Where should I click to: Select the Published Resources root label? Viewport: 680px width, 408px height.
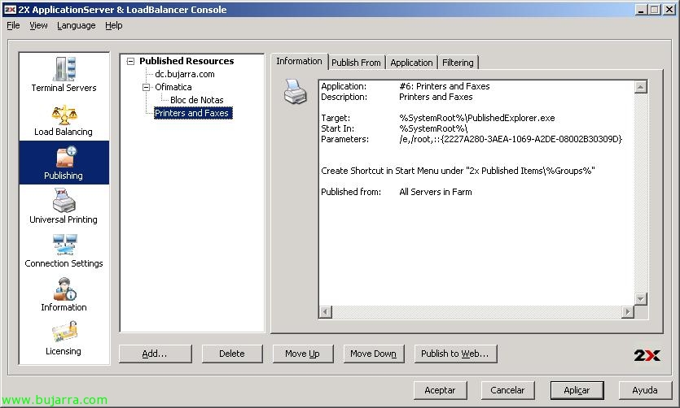pos(186,61)
